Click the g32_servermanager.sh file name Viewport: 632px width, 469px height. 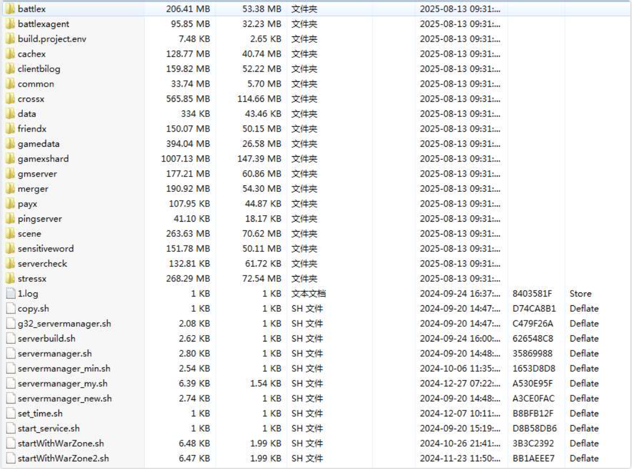click(x=64, y=323)
